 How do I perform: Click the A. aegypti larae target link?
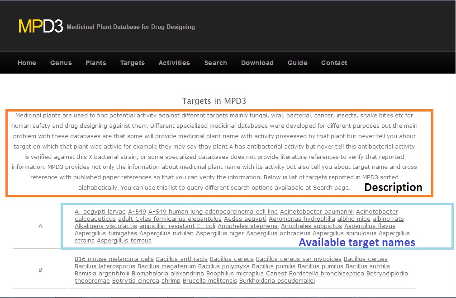pyautogui.click(x=100, y=212)
